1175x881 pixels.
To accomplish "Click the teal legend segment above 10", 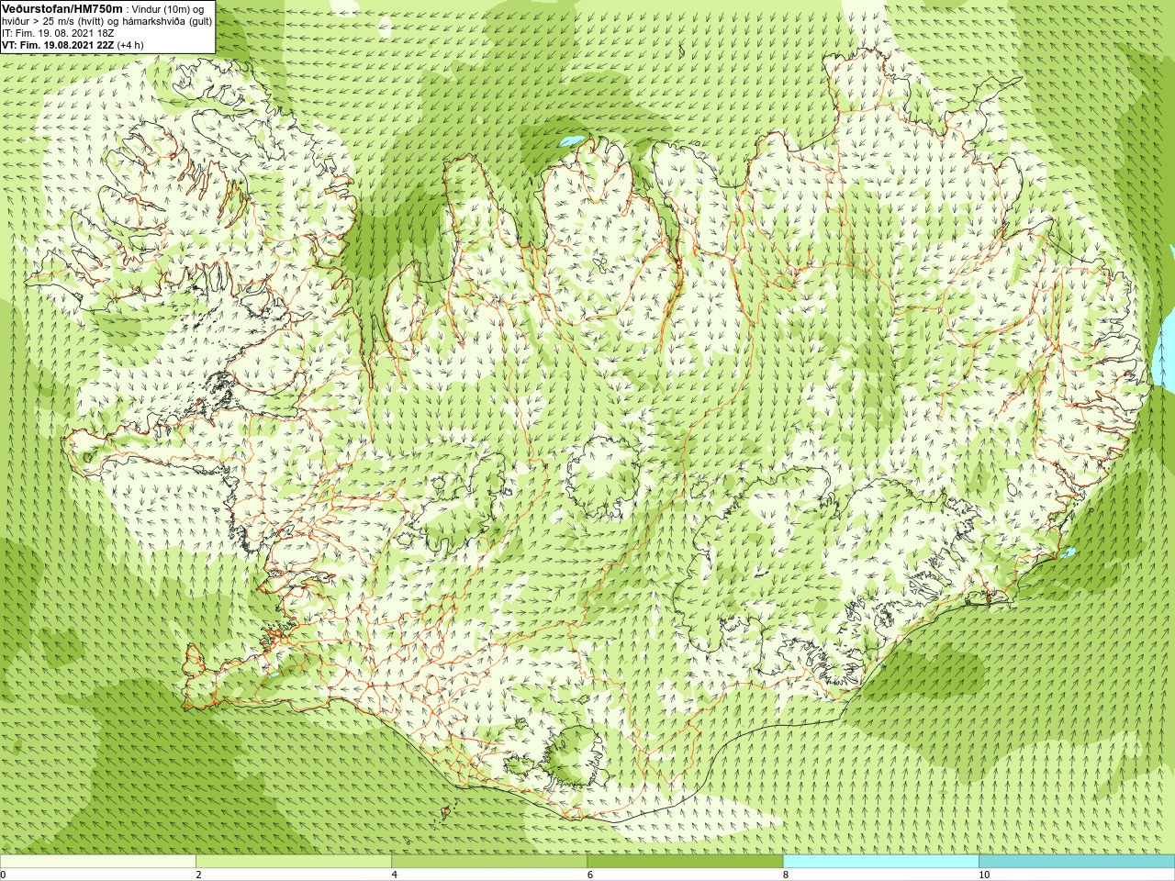I will point(1077,862).
